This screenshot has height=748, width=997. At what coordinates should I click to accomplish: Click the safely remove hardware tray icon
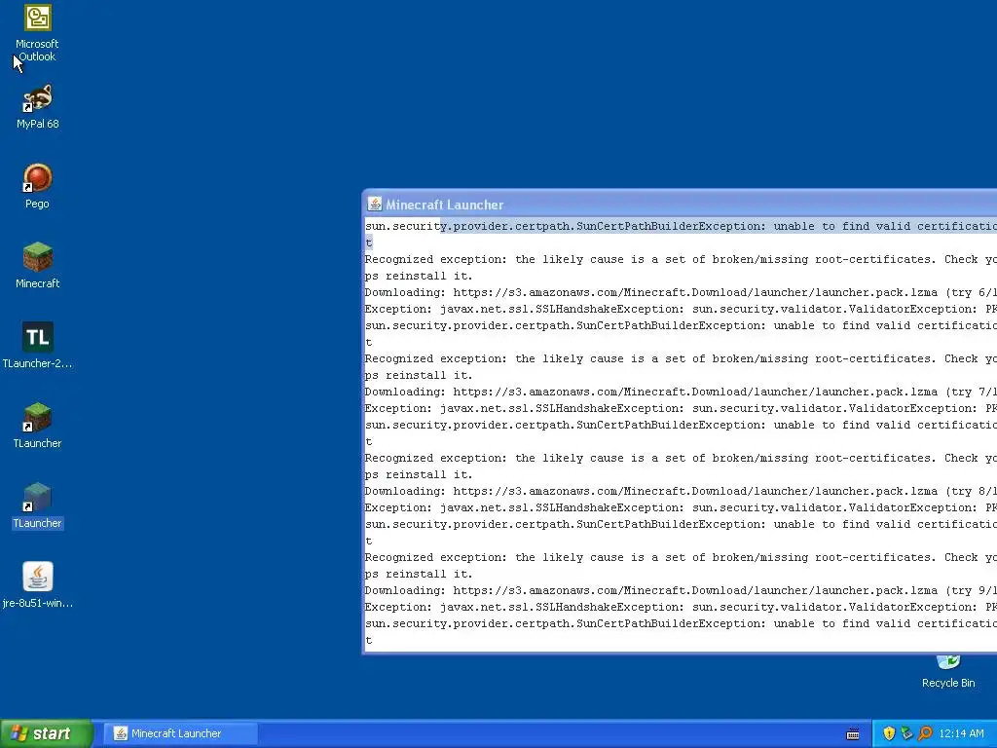(906, 733)
